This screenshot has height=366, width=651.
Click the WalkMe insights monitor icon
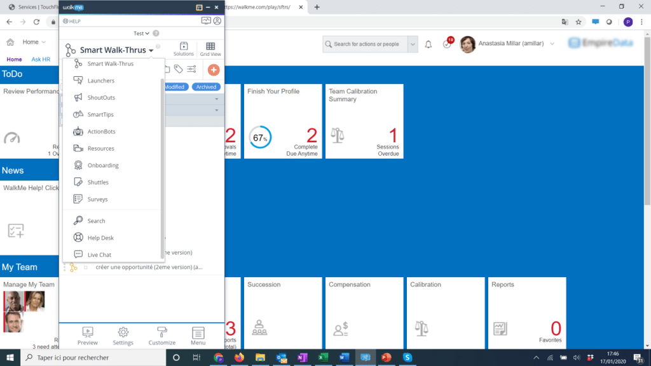click(206, 21)
